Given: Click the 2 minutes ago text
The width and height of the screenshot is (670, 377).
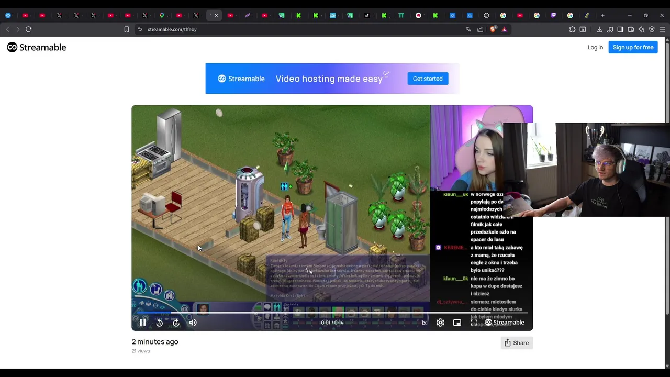Looking at the screenshot, I should [155, 341].
